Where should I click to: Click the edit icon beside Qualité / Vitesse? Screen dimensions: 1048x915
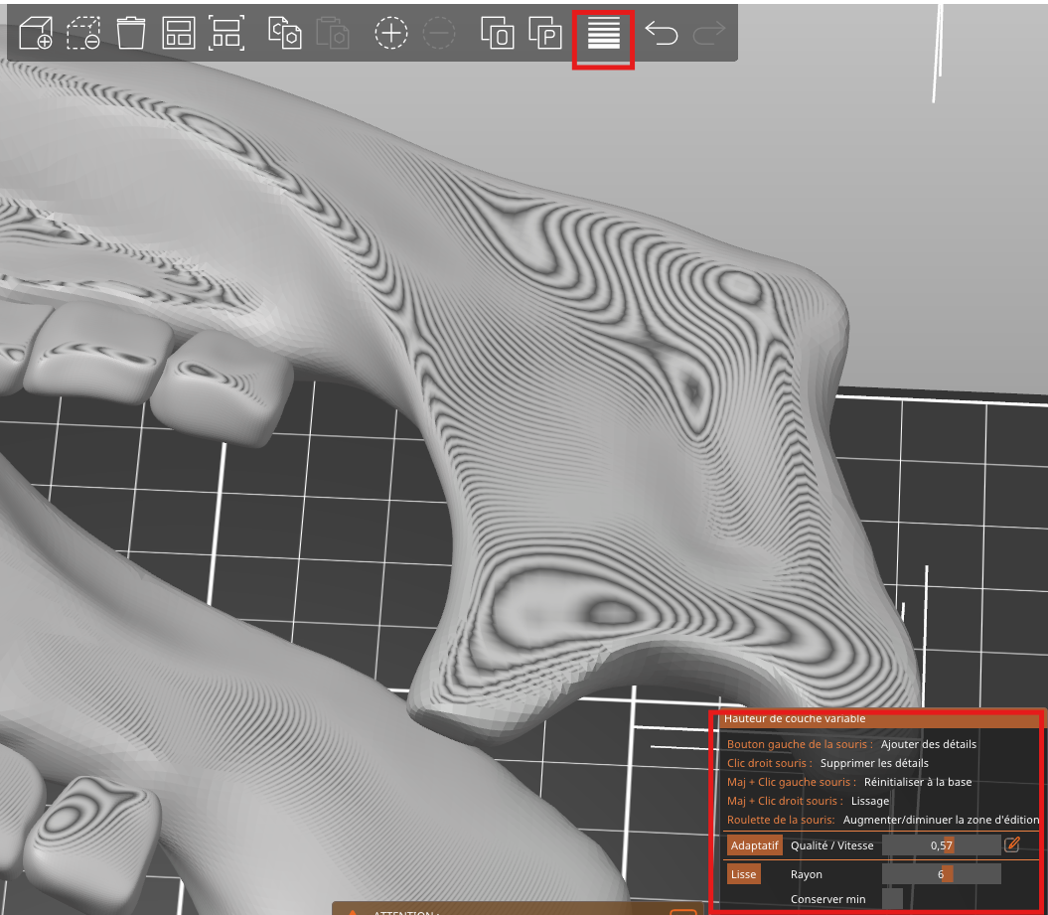[1012, 844]
